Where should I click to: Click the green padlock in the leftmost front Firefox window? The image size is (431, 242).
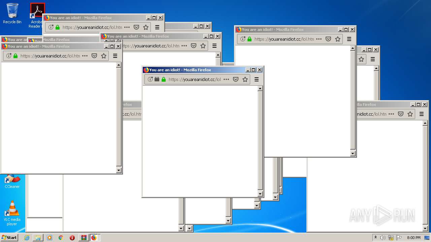point(15,56)
